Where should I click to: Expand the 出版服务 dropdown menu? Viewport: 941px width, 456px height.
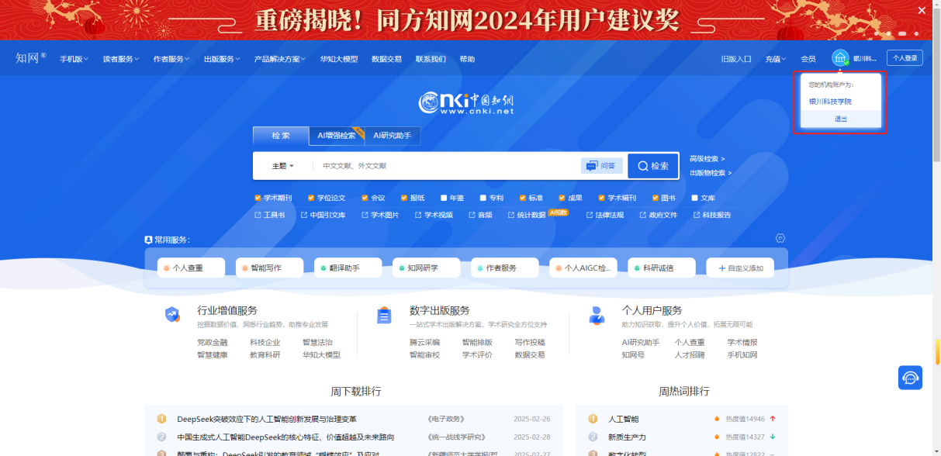222,59
